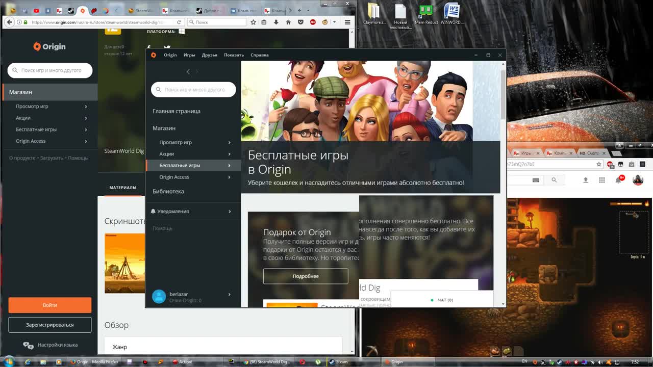
Task: Click Firefox address bar reload icon
Action: point(179,22)
